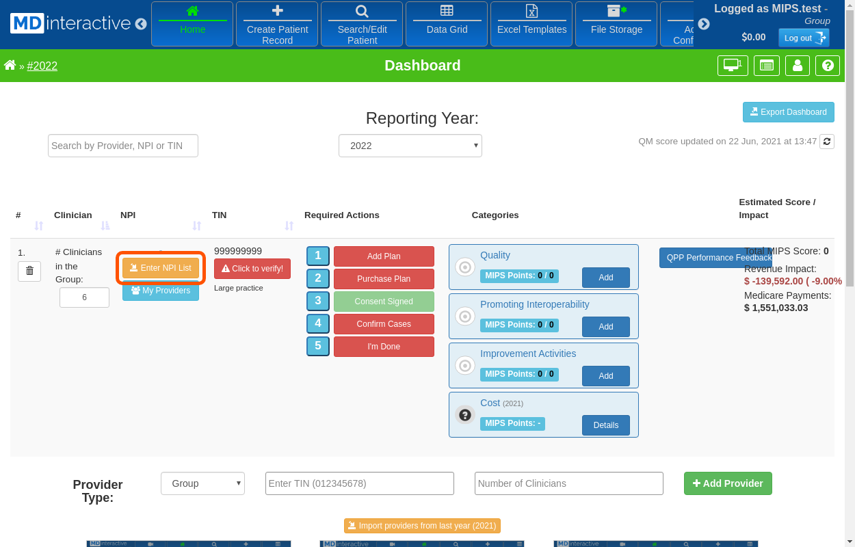Toggle the Improvement Activities circle indicator
The height and width of the screenshot is (547, 855).
pos(465,366)
